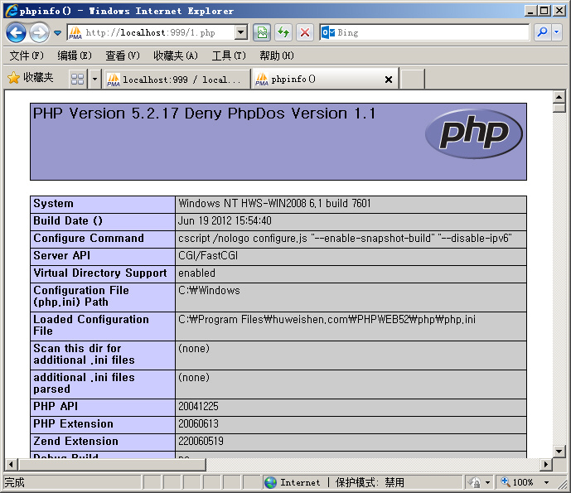Open the 收藏夹 favorites star button

click(x=31, y=78)
